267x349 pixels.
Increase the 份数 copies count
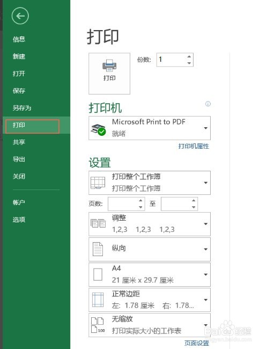pos(189,56)
